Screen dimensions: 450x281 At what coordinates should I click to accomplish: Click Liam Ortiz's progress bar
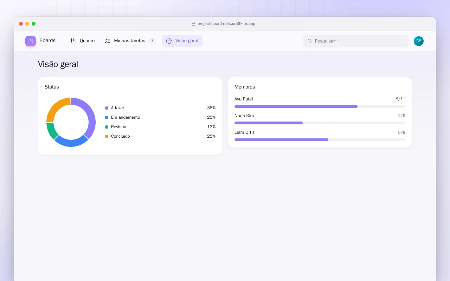(x=320, y=140)
